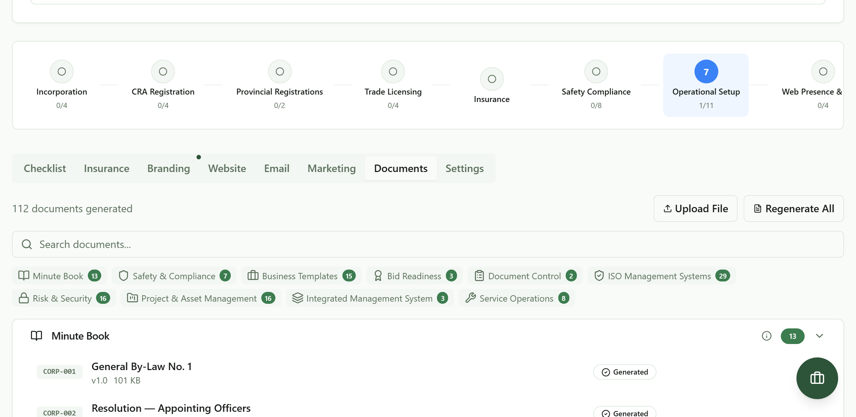Open the Branding tab

pos(169,168)
